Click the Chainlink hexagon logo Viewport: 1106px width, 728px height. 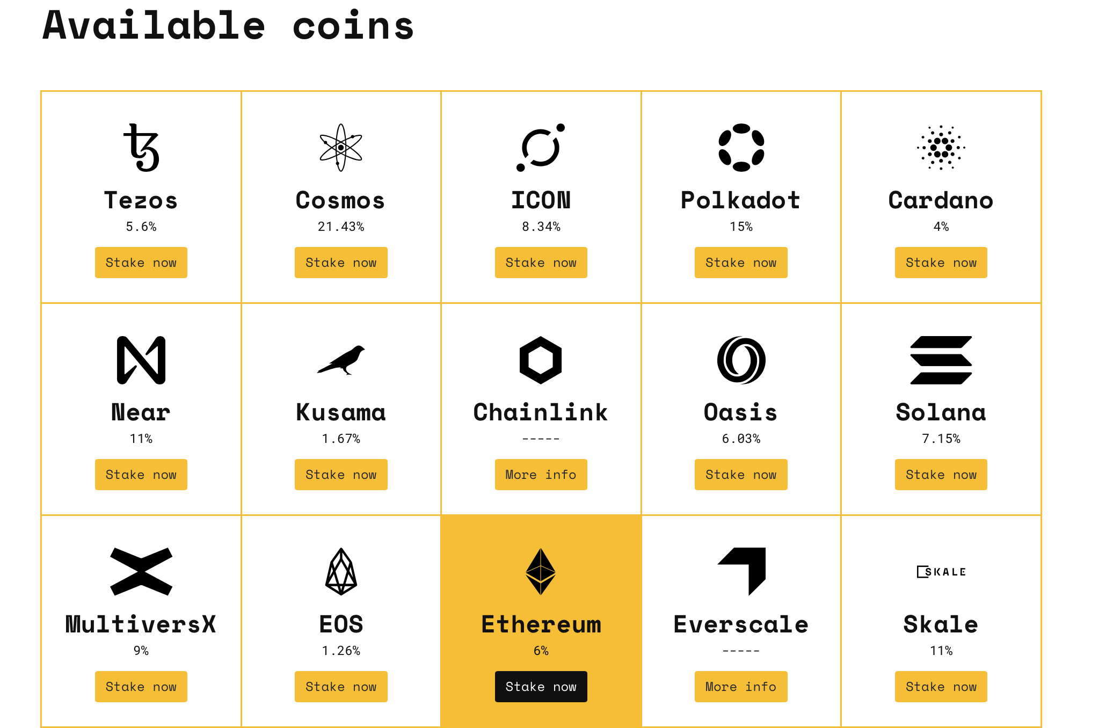[x=541, y=360]
